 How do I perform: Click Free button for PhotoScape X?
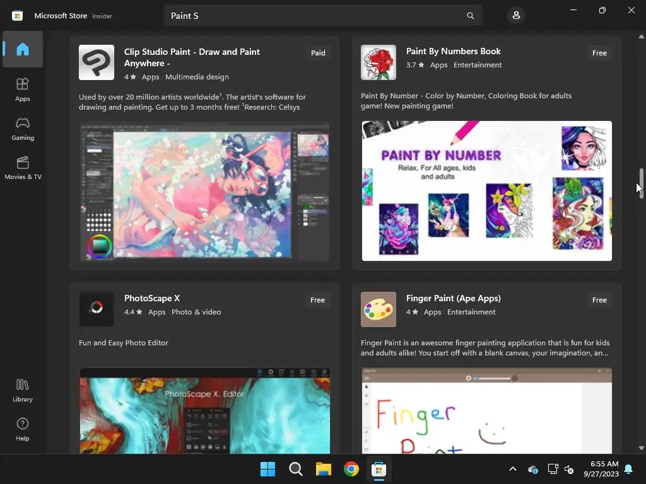point(318,300)
